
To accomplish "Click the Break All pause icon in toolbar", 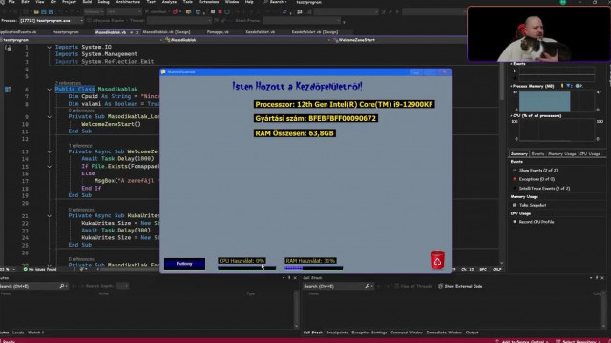I will click(213, 12).
